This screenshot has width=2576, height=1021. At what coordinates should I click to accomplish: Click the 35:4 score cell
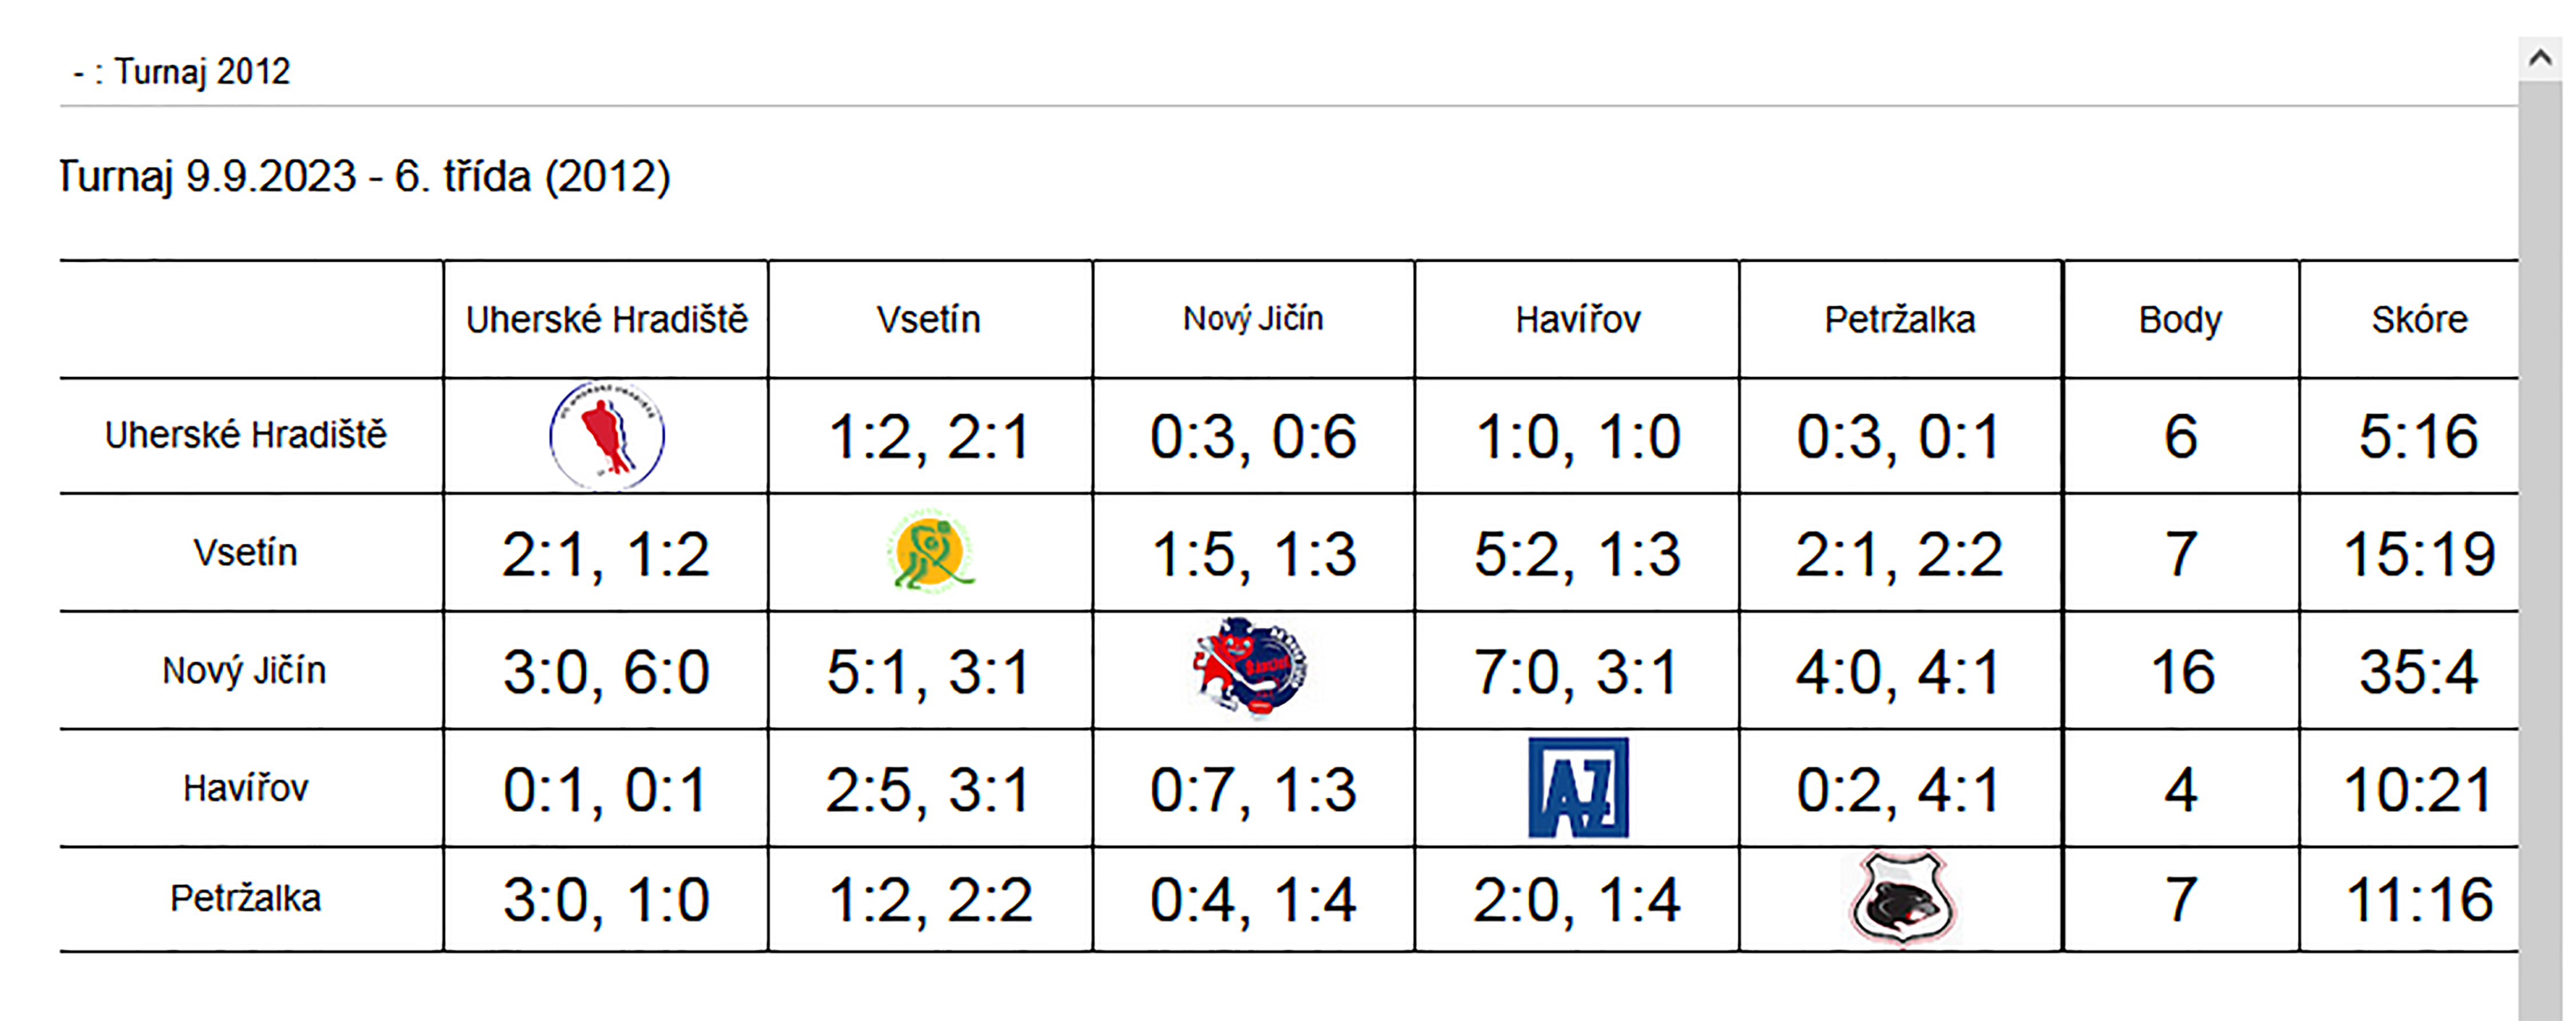pos(2418,671)
